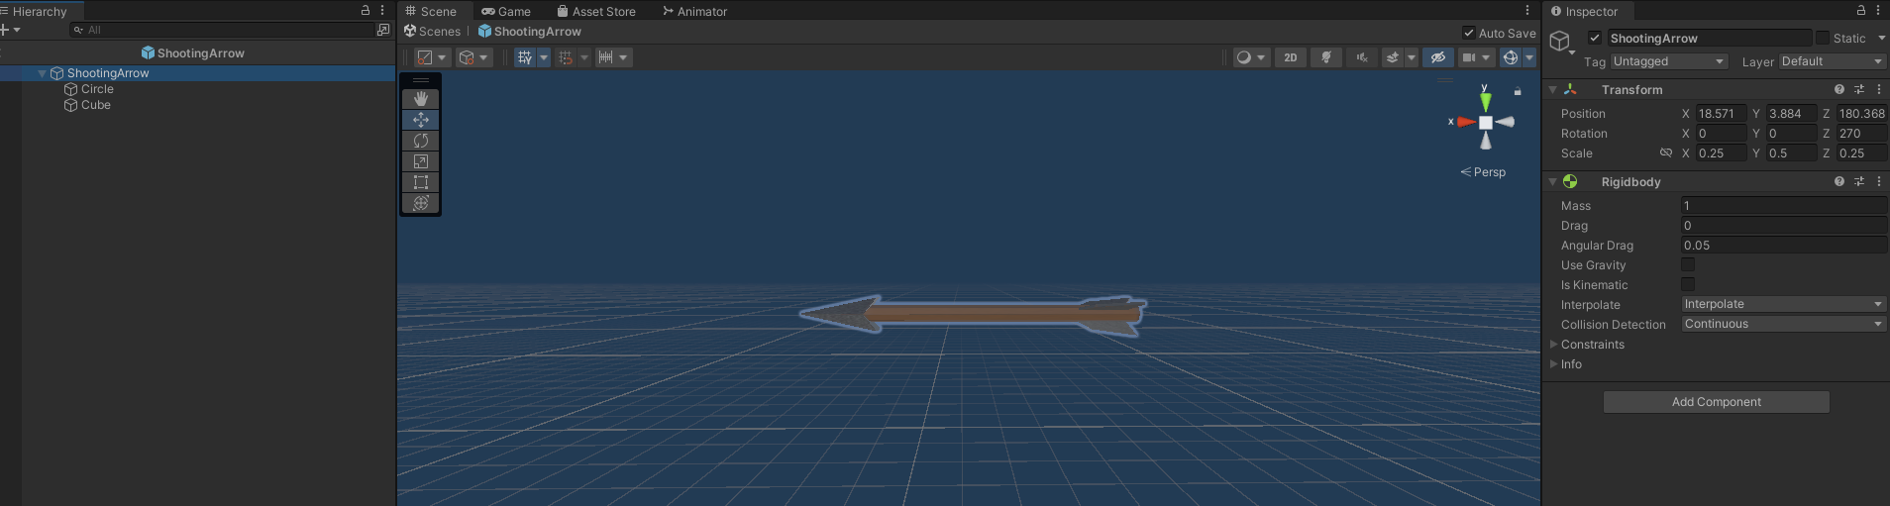Select the Rect transform tool

click(421, 182)
